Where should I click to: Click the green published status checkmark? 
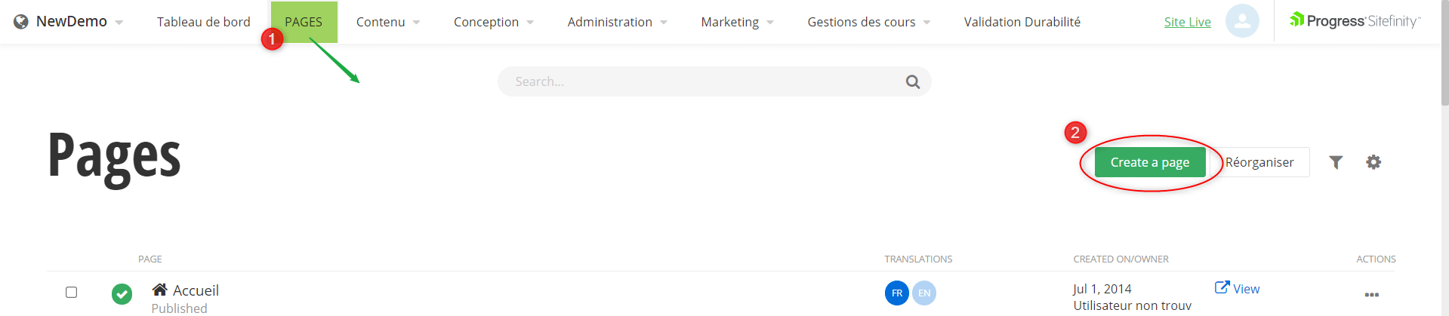(122, 293)
